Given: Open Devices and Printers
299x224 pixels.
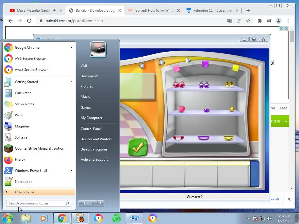Looking at the screenshot, I should coord(96,139).
